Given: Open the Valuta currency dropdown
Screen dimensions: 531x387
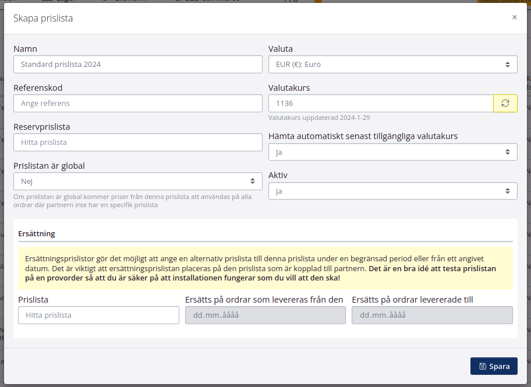Looking at the screenshot, I should pos(392,64).
